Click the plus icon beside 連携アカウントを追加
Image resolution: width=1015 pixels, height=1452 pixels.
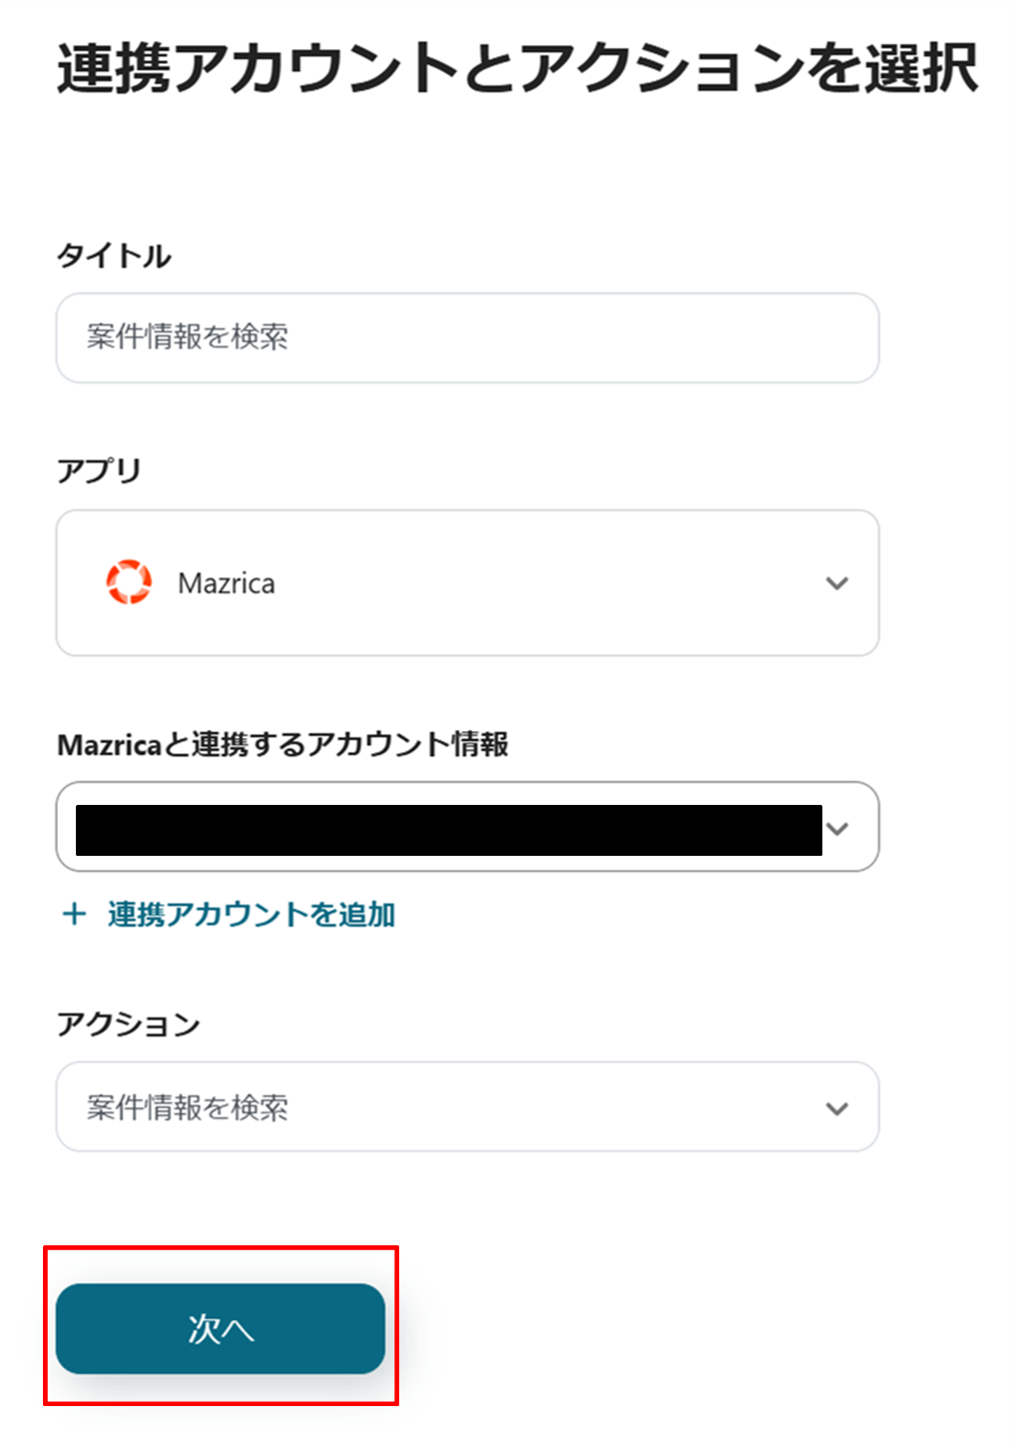point(74,914)
